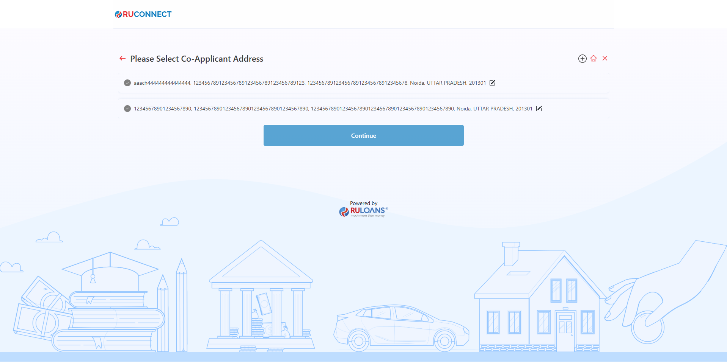The image size is (727, 362).
Task: Select the second address radio starting with 1234567890
Action: pyautogui.click(x=127, y=109)
